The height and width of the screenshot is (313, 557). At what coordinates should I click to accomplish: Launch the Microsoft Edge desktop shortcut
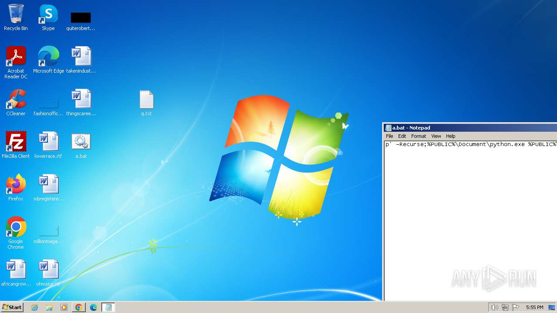[48, 60]
